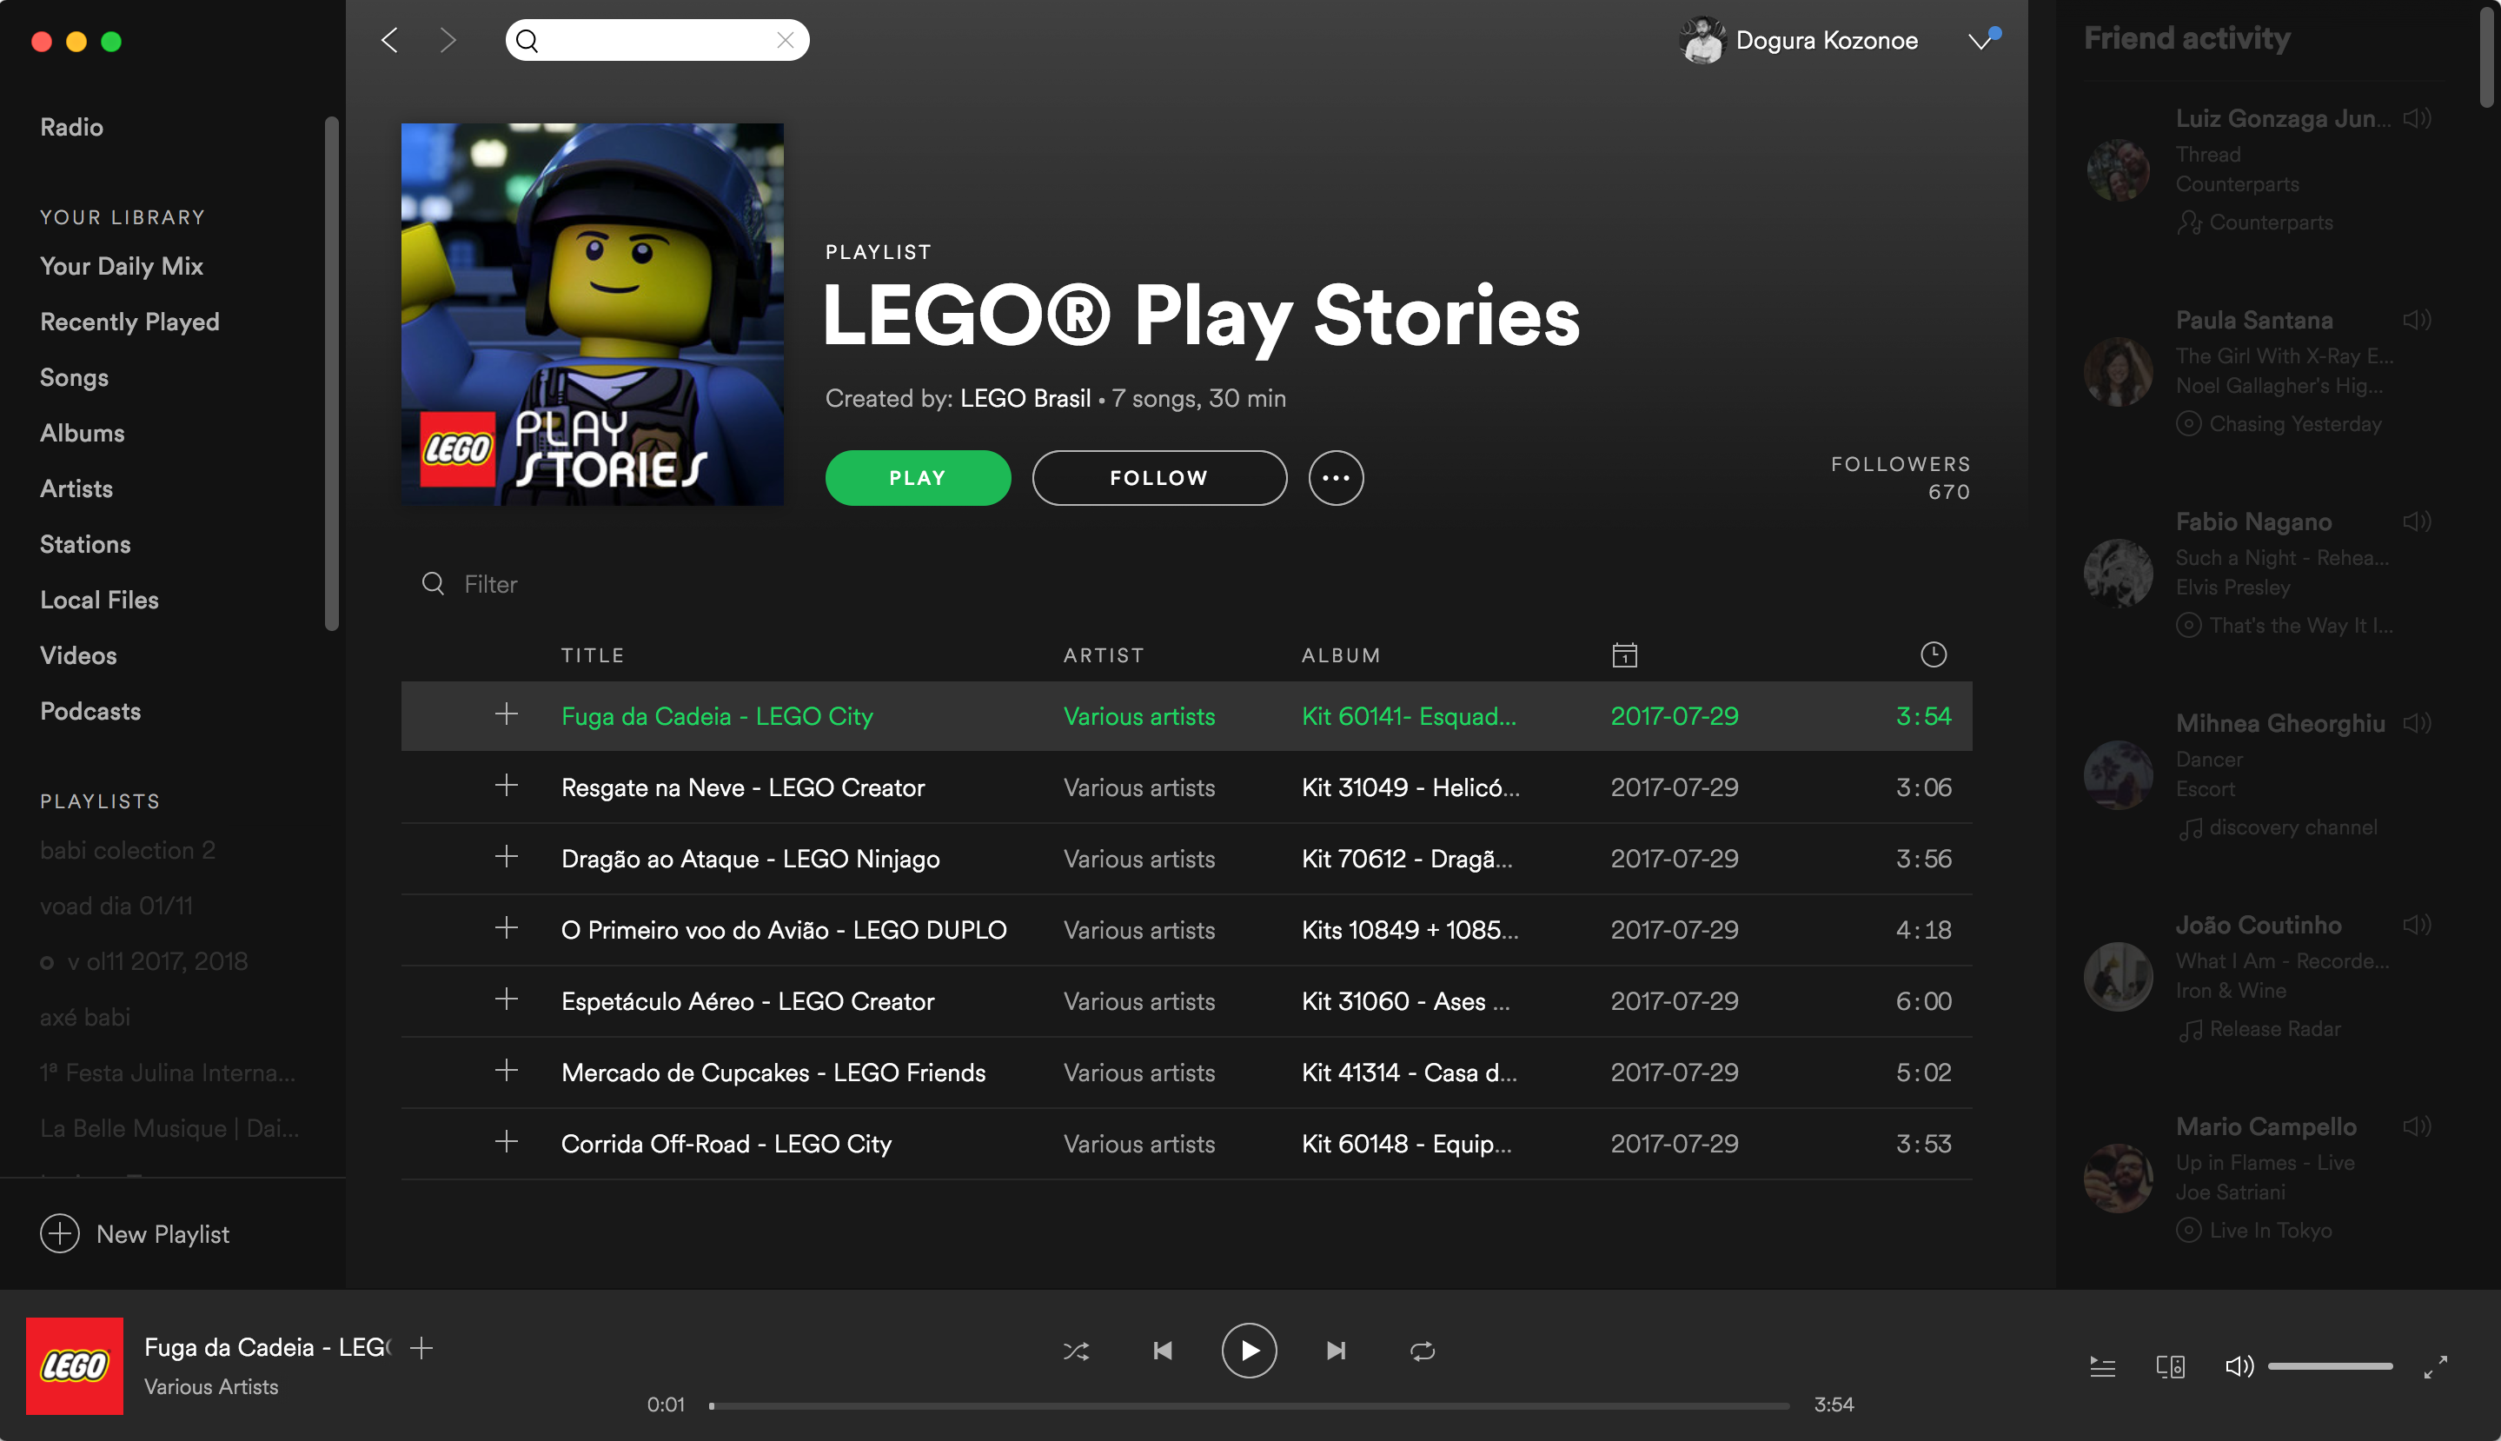Click inside the top search field

[657, 40]
